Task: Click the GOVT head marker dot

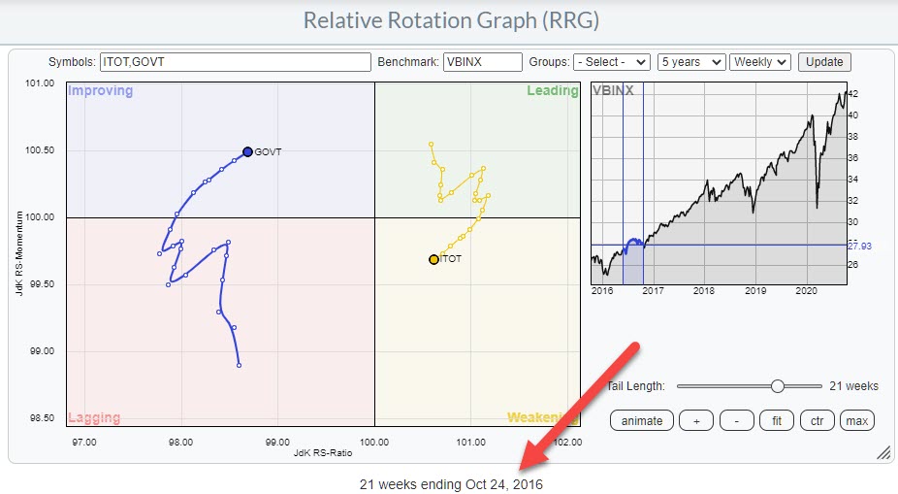Action: pos(247,151)
